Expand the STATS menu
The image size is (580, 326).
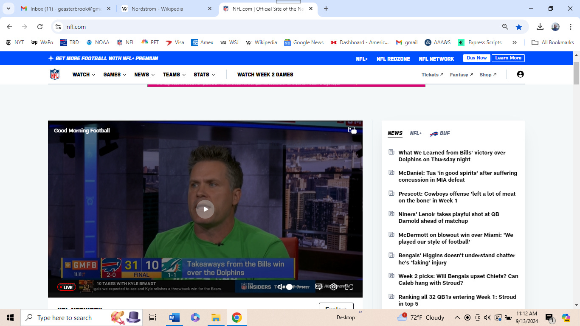(204, 75)
